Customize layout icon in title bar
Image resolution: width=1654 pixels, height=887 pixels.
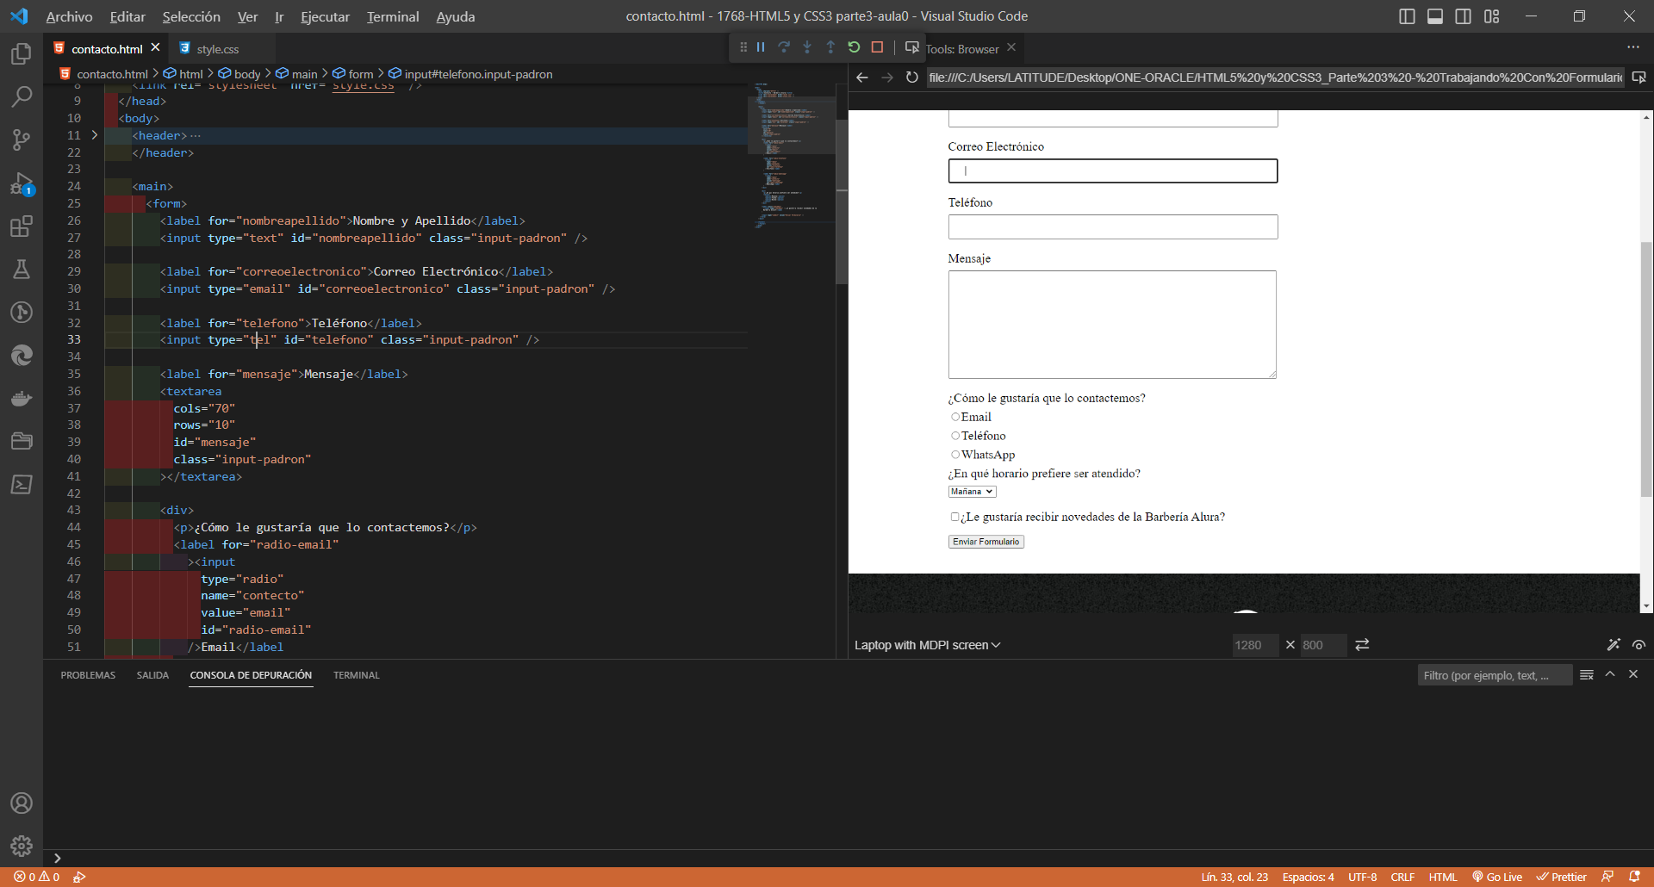[1492, 16]
